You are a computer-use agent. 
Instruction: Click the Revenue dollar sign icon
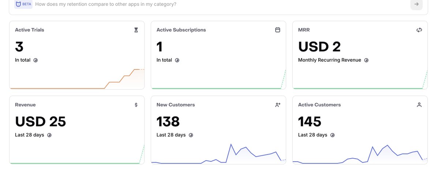pos(136,105)
